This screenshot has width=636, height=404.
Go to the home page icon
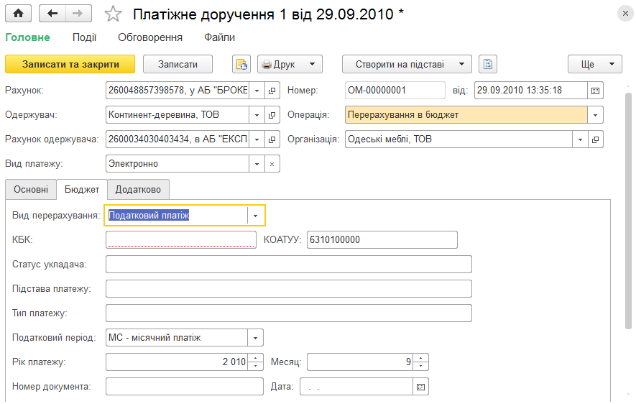click(18, 14)
